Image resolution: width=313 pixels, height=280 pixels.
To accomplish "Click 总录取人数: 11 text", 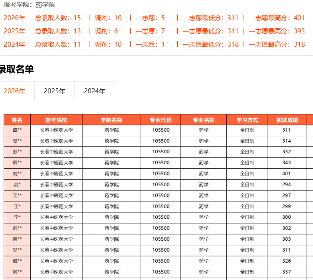I will (x=58, y=44).
